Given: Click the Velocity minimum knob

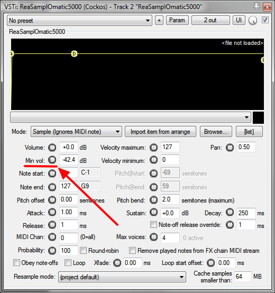Looking at the screenshot, I should coord(153,160).
